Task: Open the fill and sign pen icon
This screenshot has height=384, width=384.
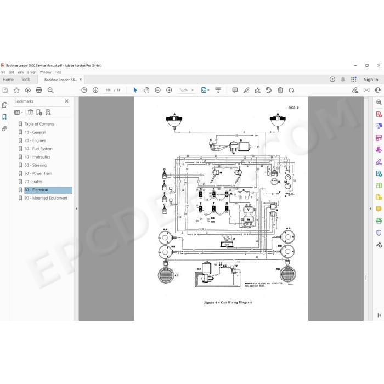Action: (355, 90)
